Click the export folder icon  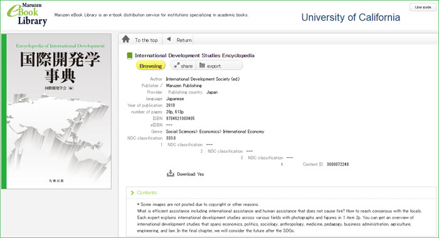click(202, 65)
